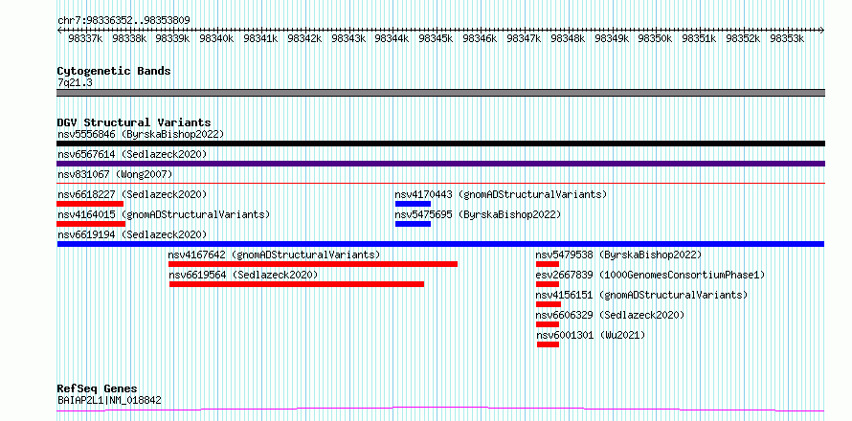
Task: Select the blue nsv4170443 bar
Action: 413,204
